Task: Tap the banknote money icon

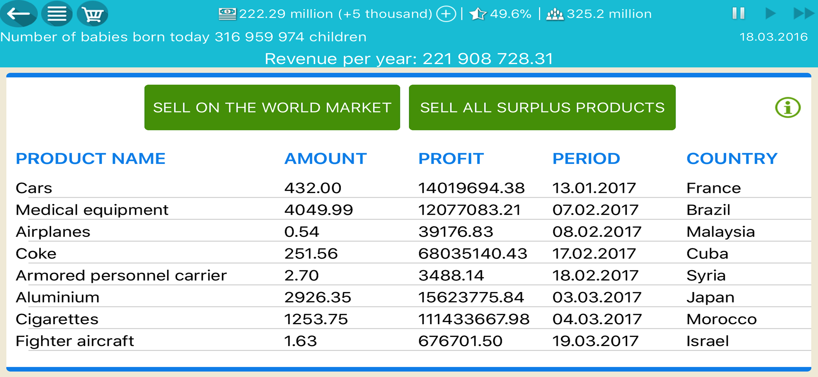Action: (x=227, y=14)
